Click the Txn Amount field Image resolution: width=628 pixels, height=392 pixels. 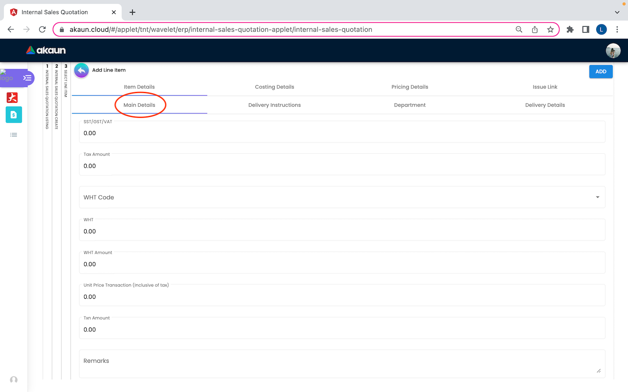coord(342,328)
